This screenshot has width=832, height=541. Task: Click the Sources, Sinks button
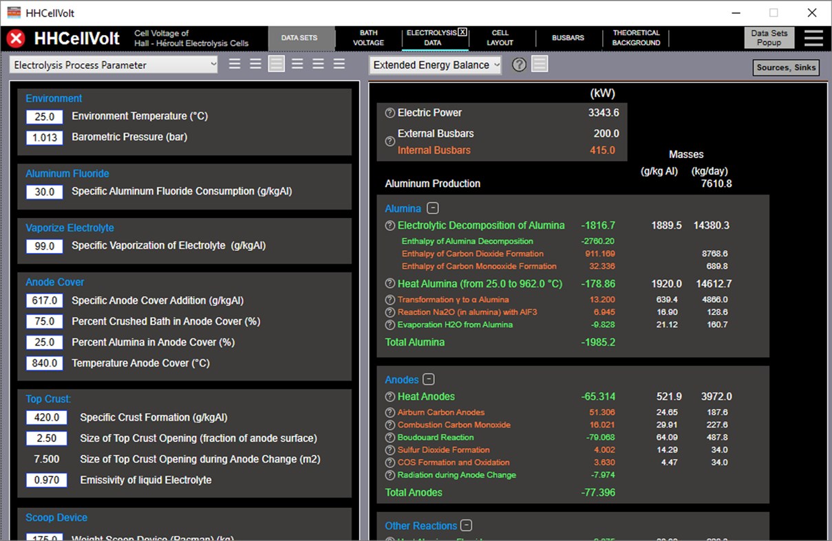click(x=785, y=67)
